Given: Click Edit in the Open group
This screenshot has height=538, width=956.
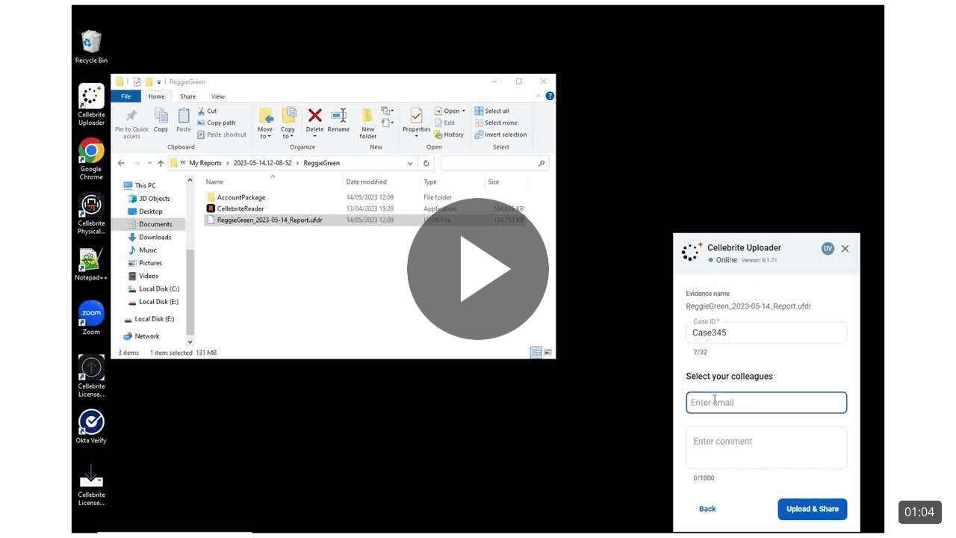Looking at the screenshot, I should 444,123.
